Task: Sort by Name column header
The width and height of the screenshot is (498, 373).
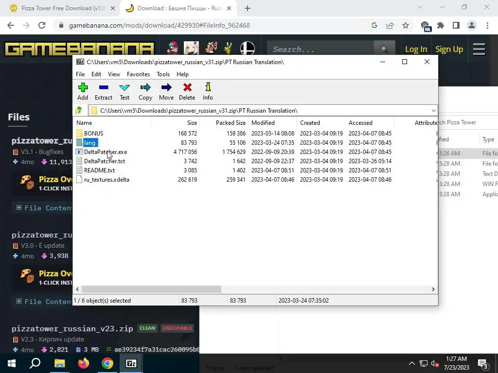Action: [112, 123]
